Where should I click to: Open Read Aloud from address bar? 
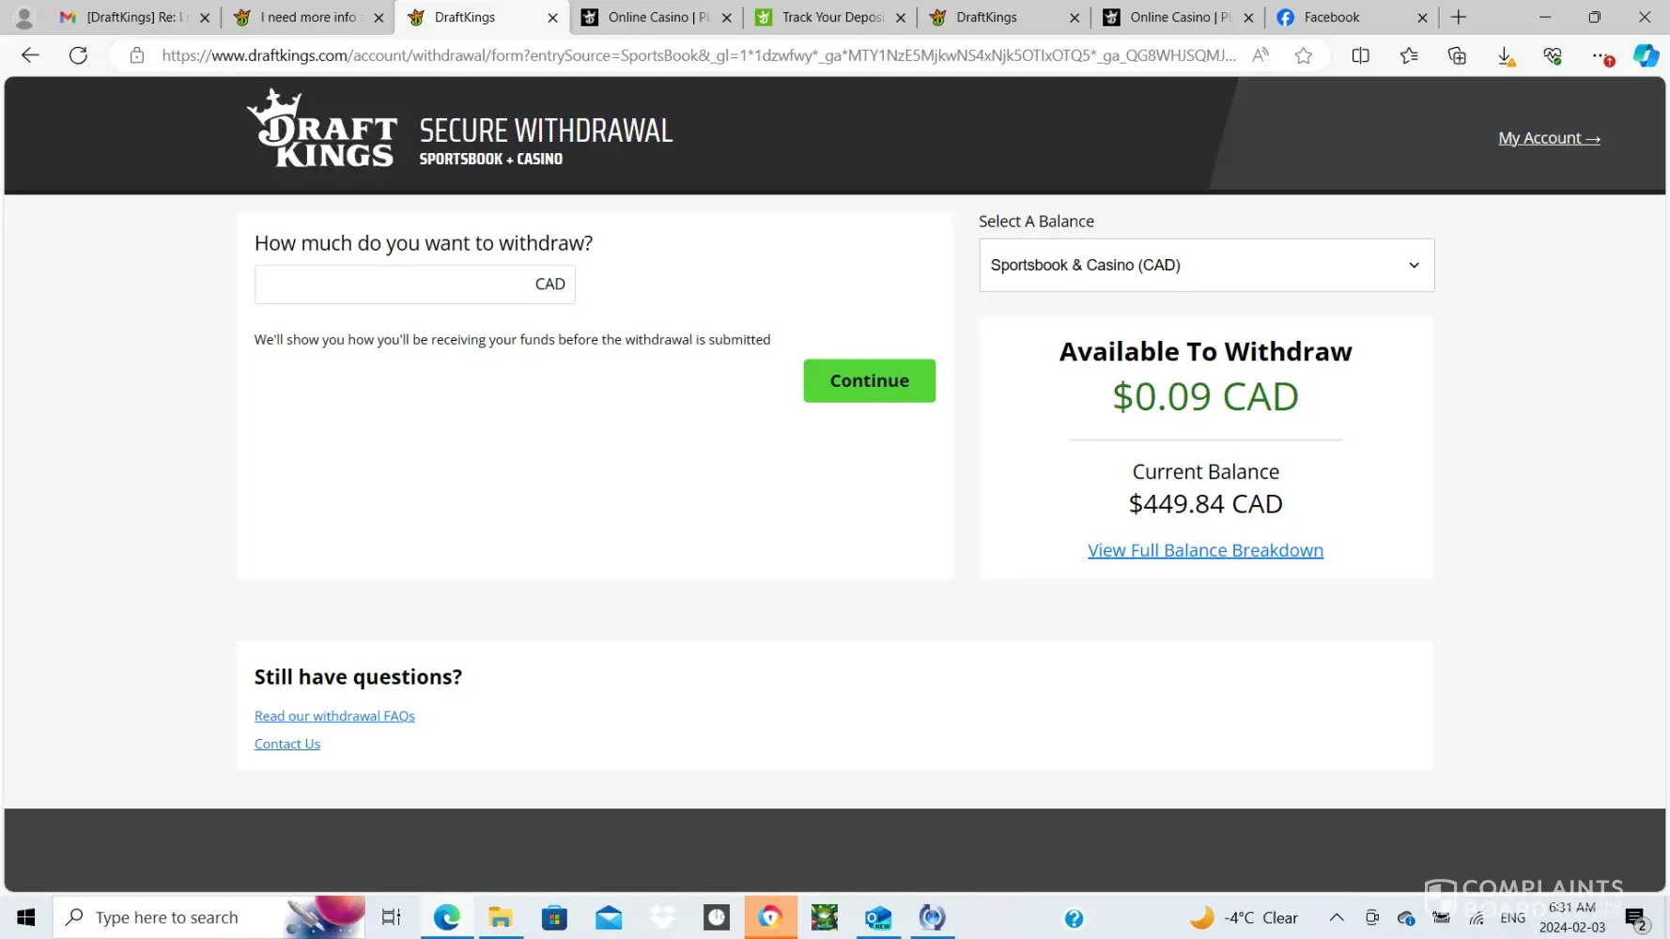pos(1260,55)
